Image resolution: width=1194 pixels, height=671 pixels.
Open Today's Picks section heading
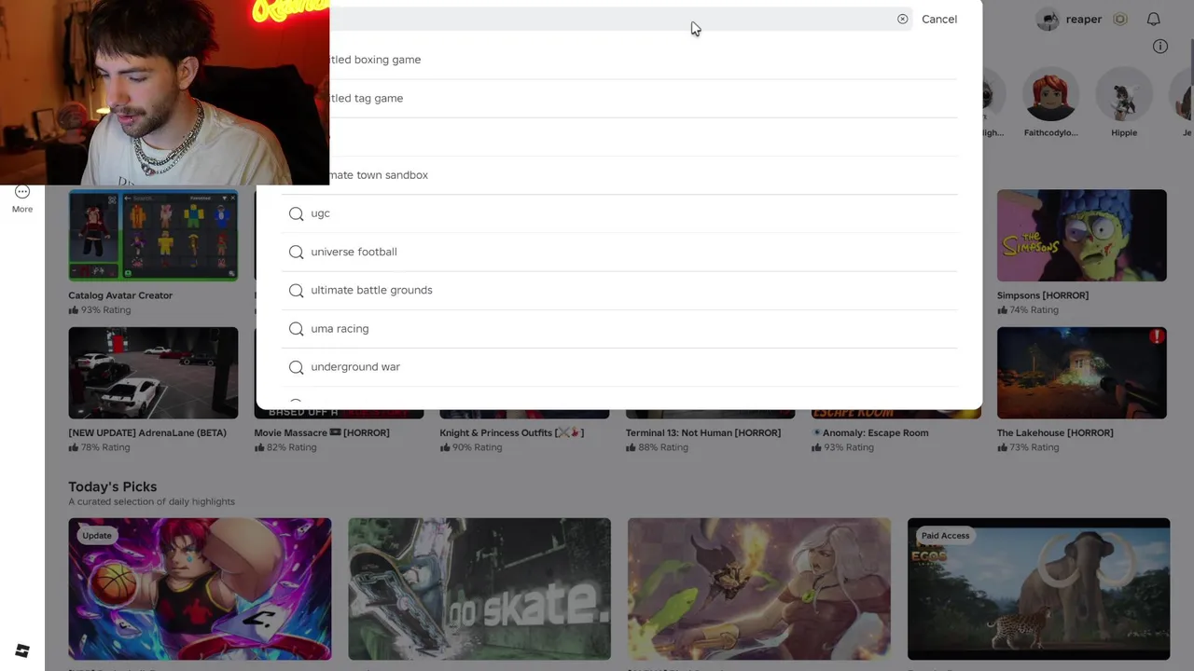[x=112, y=486]
